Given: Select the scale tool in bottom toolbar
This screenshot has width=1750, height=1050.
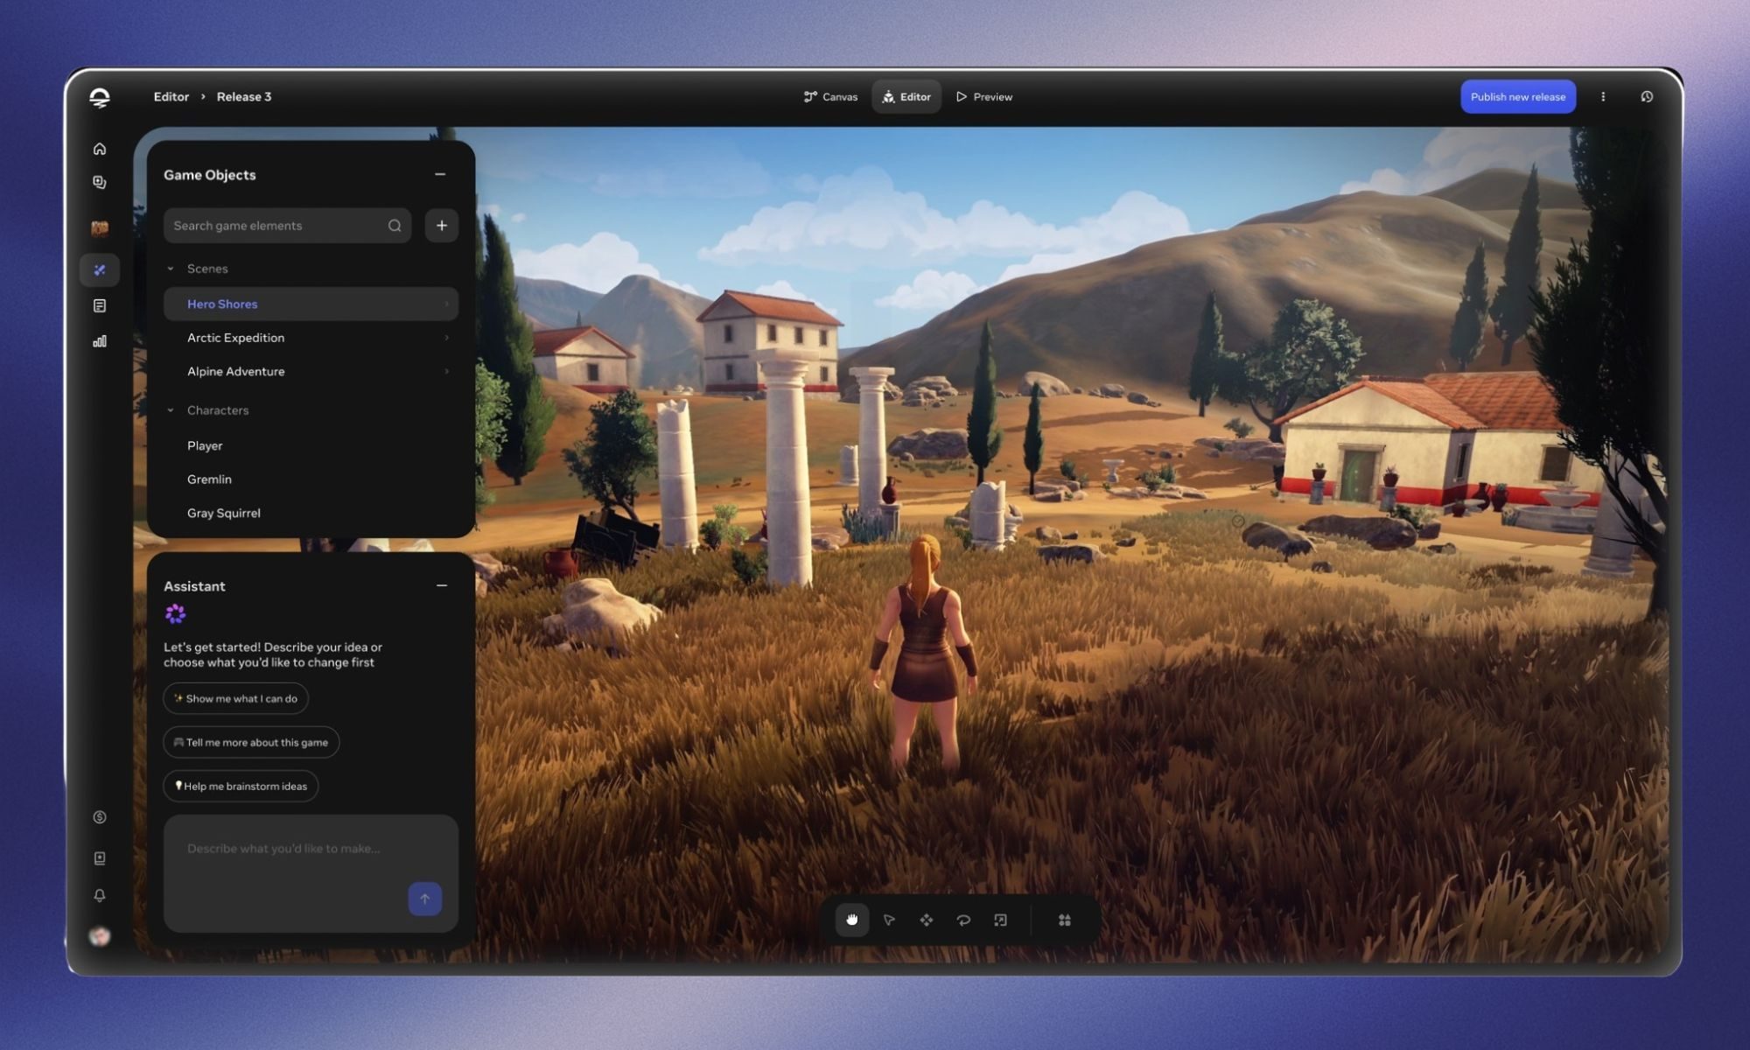Looking at the screenshot, I should click(x=1000, y=920).
